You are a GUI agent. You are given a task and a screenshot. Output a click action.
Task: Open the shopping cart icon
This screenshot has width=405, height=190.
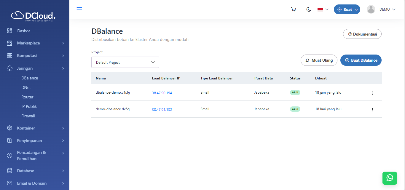click(294, 9)
